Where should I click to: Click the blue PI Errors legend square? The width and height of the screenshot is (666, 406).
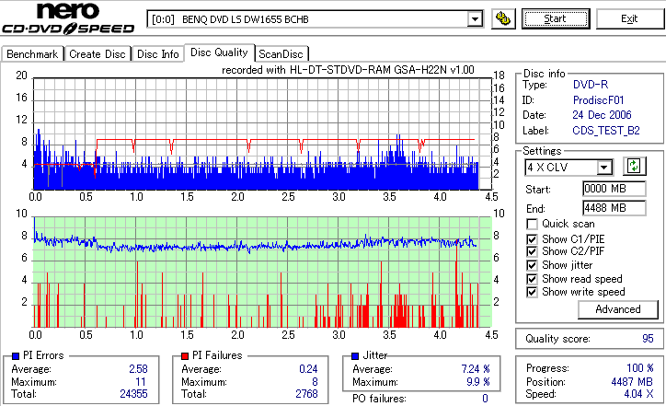pos(16,356)
